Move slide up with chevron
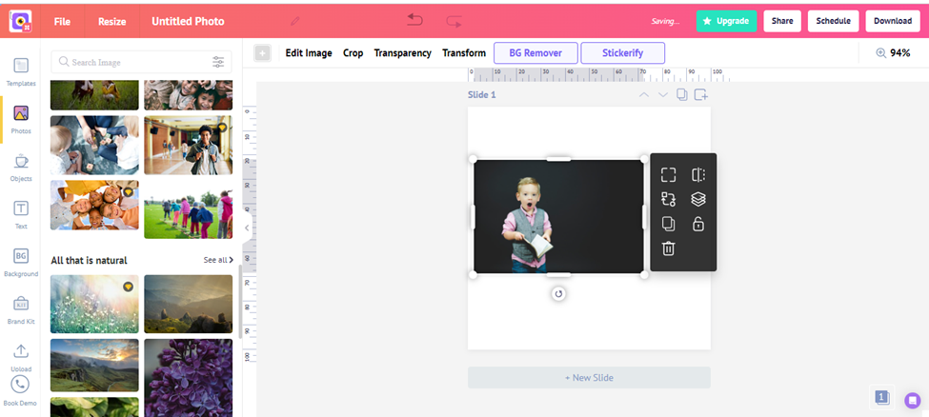The width and height of the screenshot is (929, 417). tap(644, 95)
